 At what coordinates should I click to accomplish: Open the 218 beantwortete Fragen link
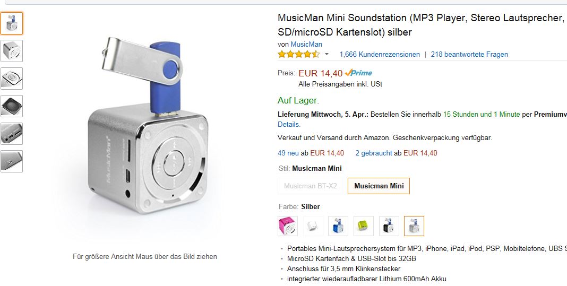(469, 54)
